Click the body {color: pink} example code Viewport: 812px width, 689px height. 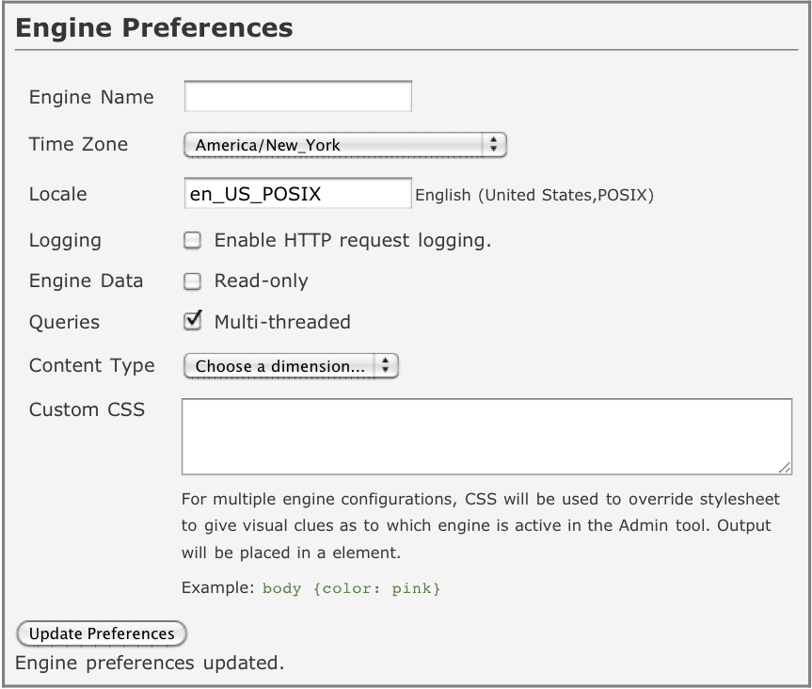coord(351,589)
